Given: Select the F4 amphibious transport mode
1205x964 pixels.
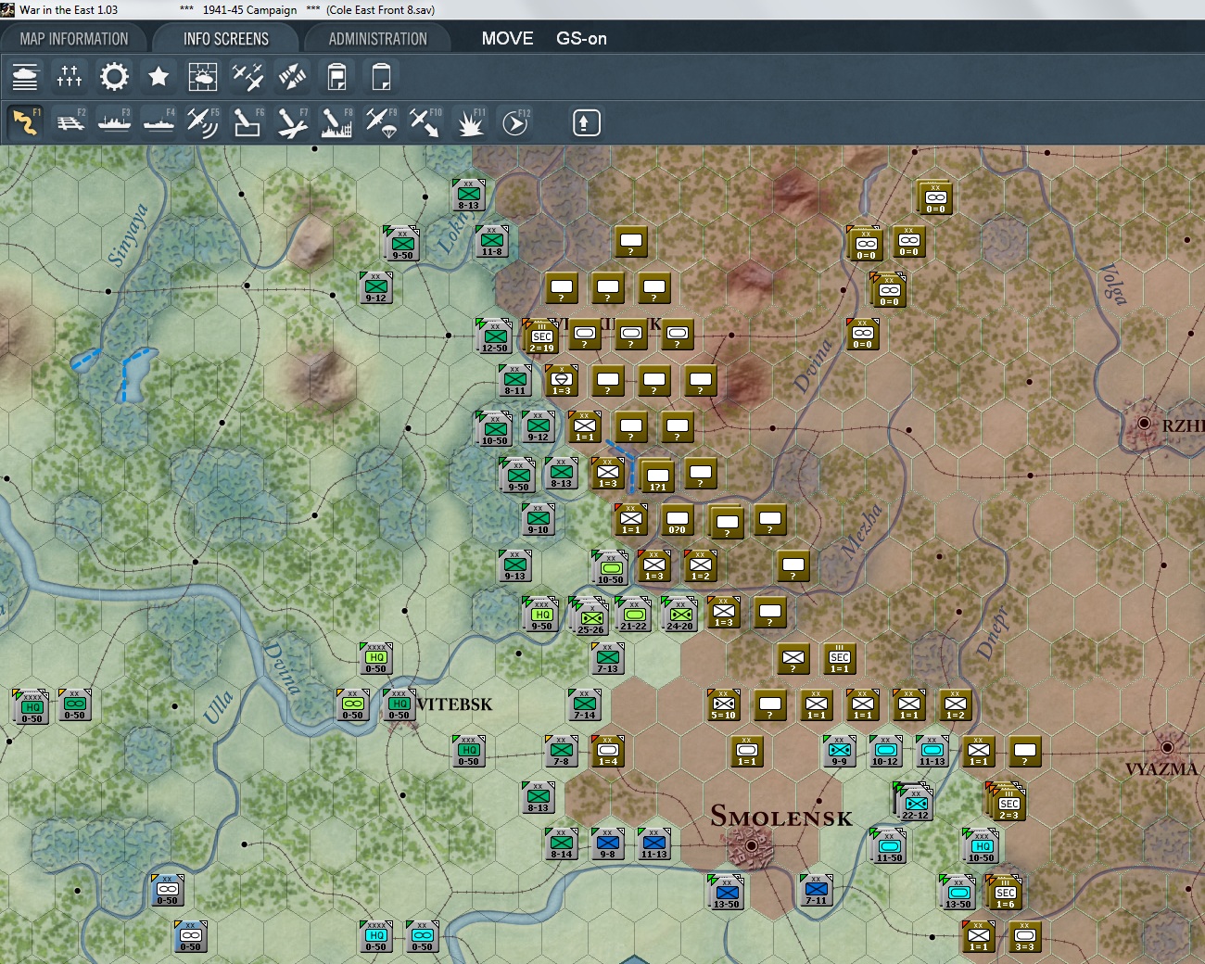Looking at the screenshot, I should 159,122.
